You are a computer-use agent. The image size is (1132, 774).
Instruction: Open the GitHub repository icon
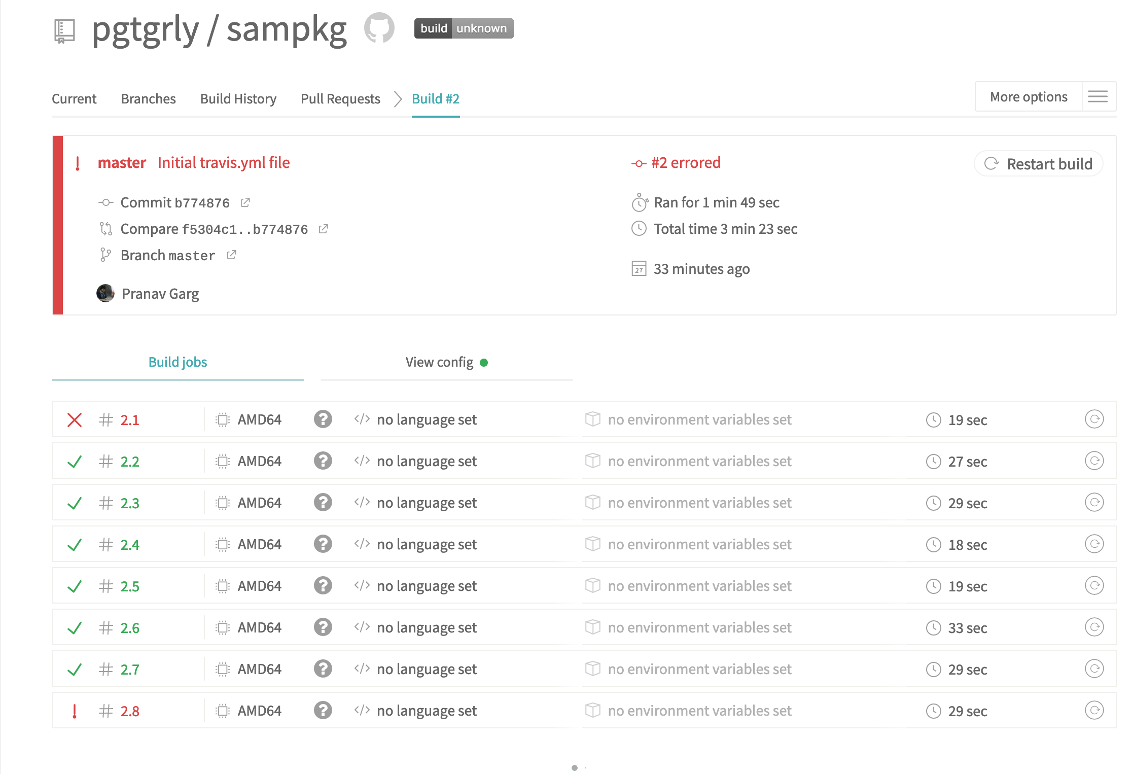[379, 28]
